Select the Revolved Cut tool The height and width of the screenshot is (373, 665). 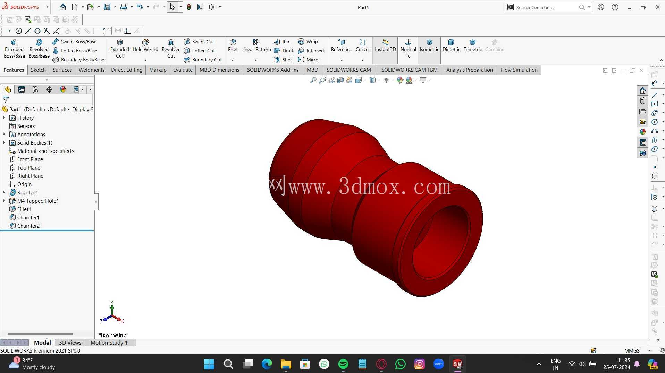[x=171, y=49]
